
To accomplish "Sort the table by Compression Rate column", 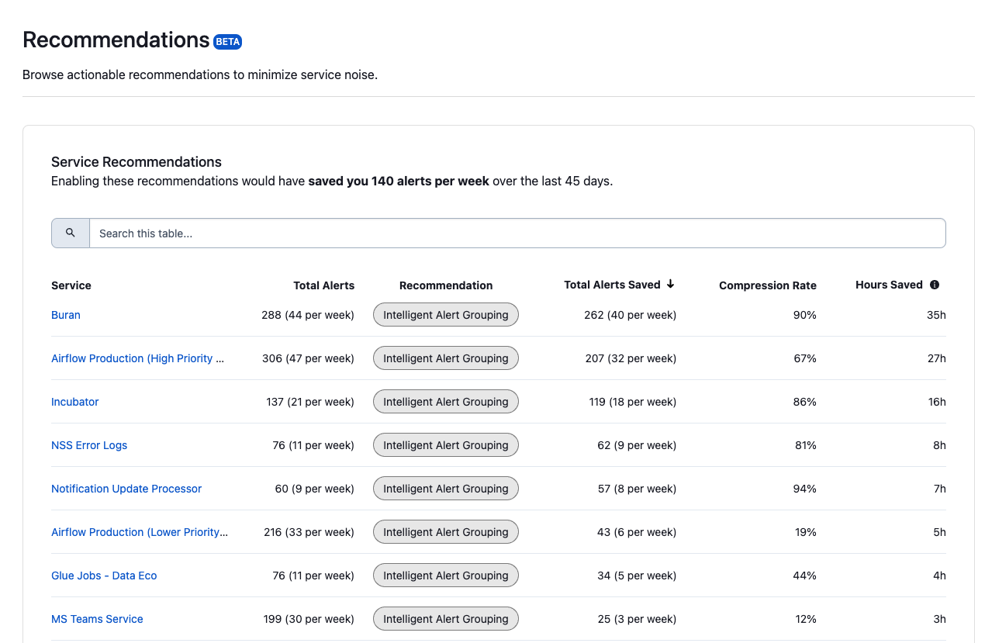I will [767, 285].
